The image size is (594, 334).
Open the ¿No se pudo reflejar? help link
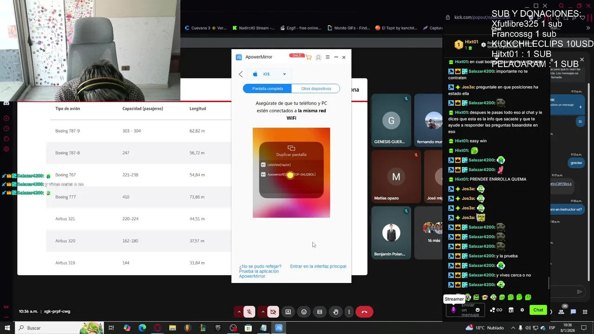tap(260, 271)
